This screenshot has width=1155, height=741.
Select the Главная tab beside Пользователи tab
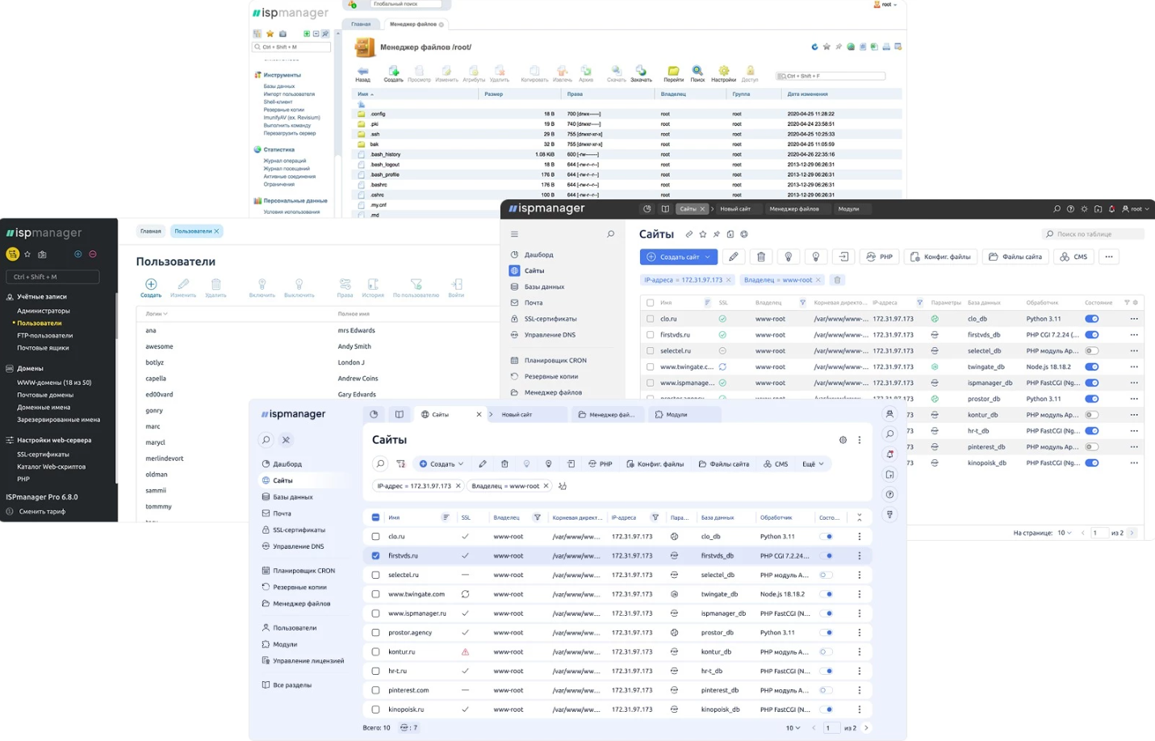tap(151, 231)
